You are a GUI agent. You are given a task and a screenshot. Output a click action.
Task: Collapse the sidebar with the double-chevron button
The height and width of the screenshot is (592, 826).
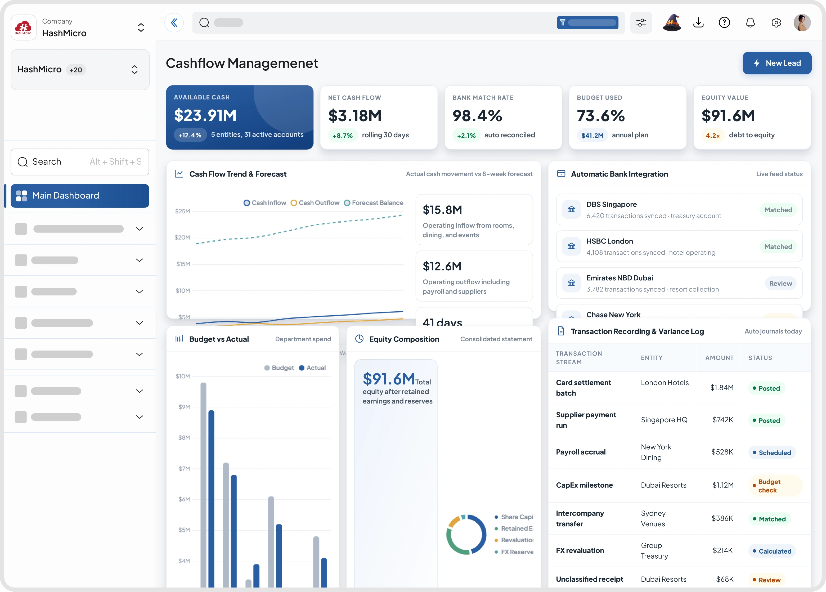[174, 23]
